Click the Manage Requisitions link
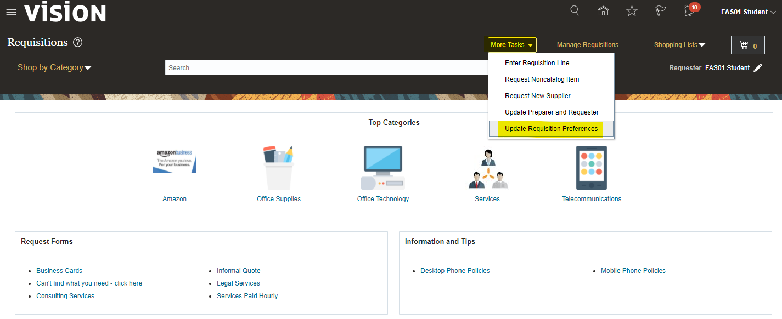 587,45
